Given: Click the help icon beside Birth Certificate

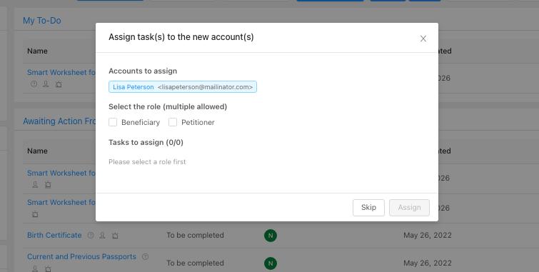Looking at the screenshot, I should point(91,235).
